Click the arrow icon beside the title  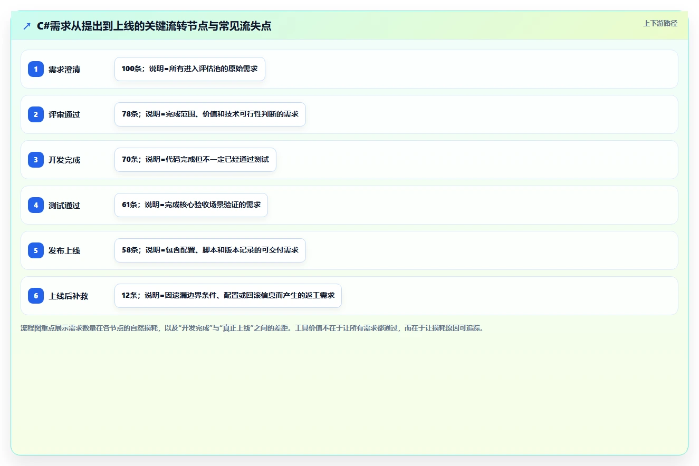pos(27,26)
